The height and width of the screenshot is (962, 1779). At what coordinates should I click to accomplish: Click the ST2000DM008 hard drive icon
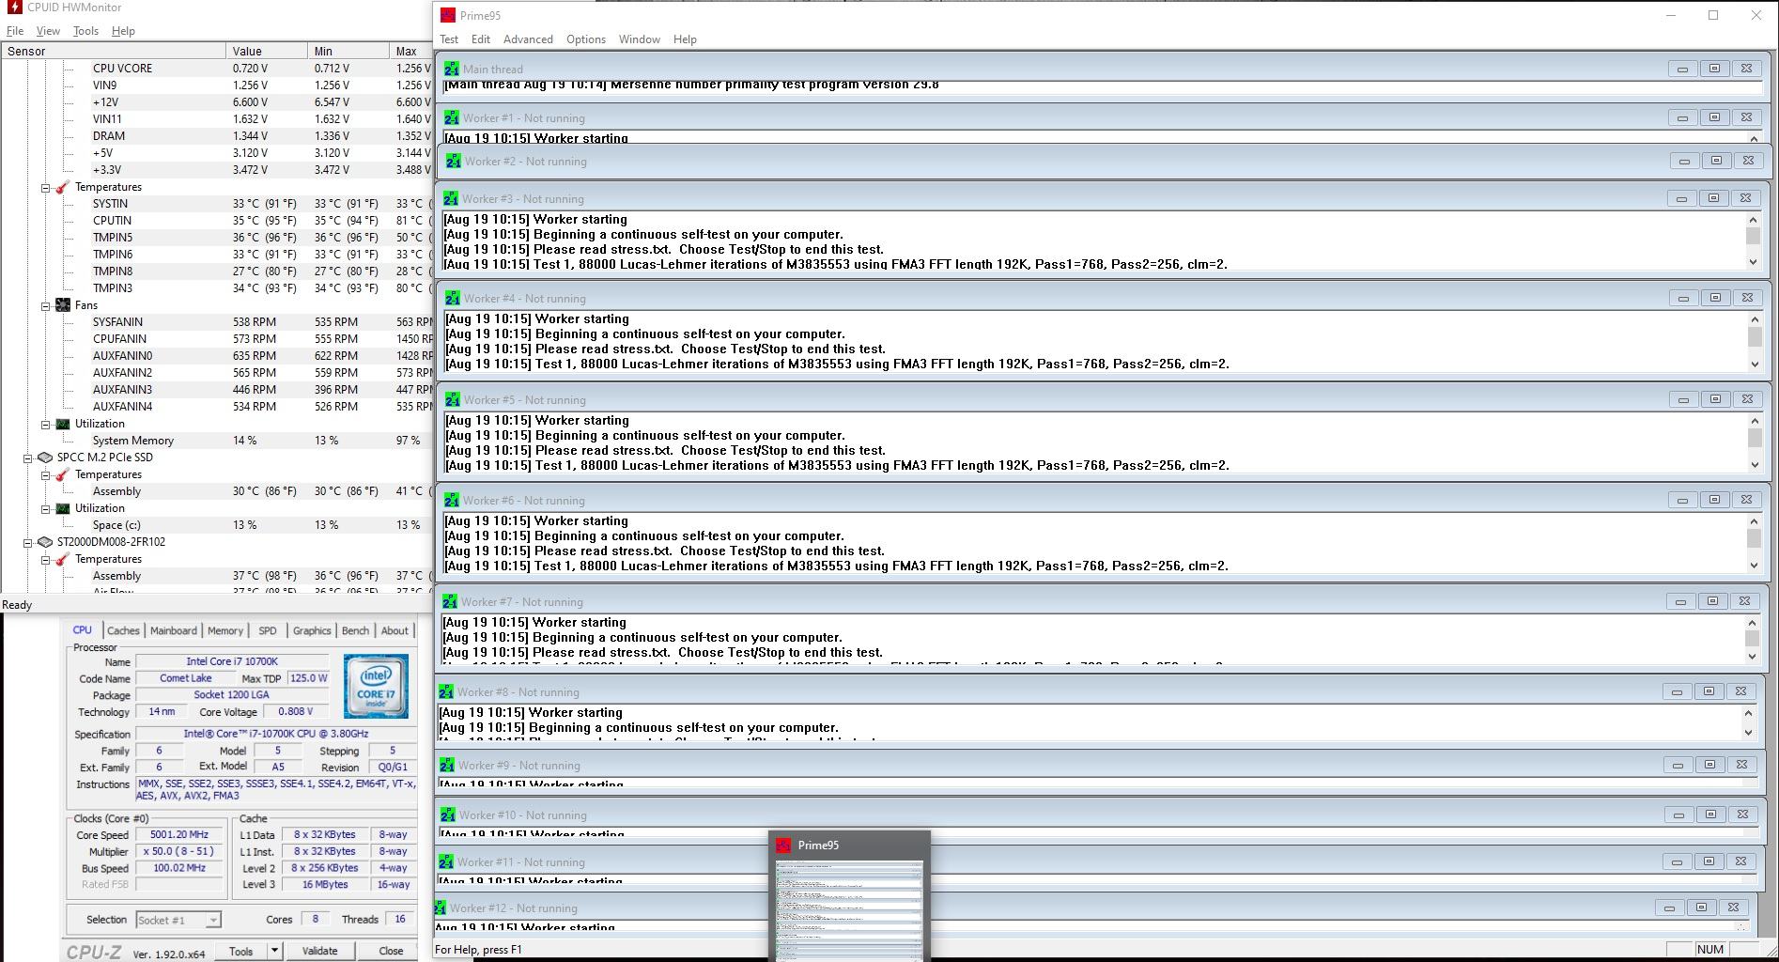pos(44,542)
